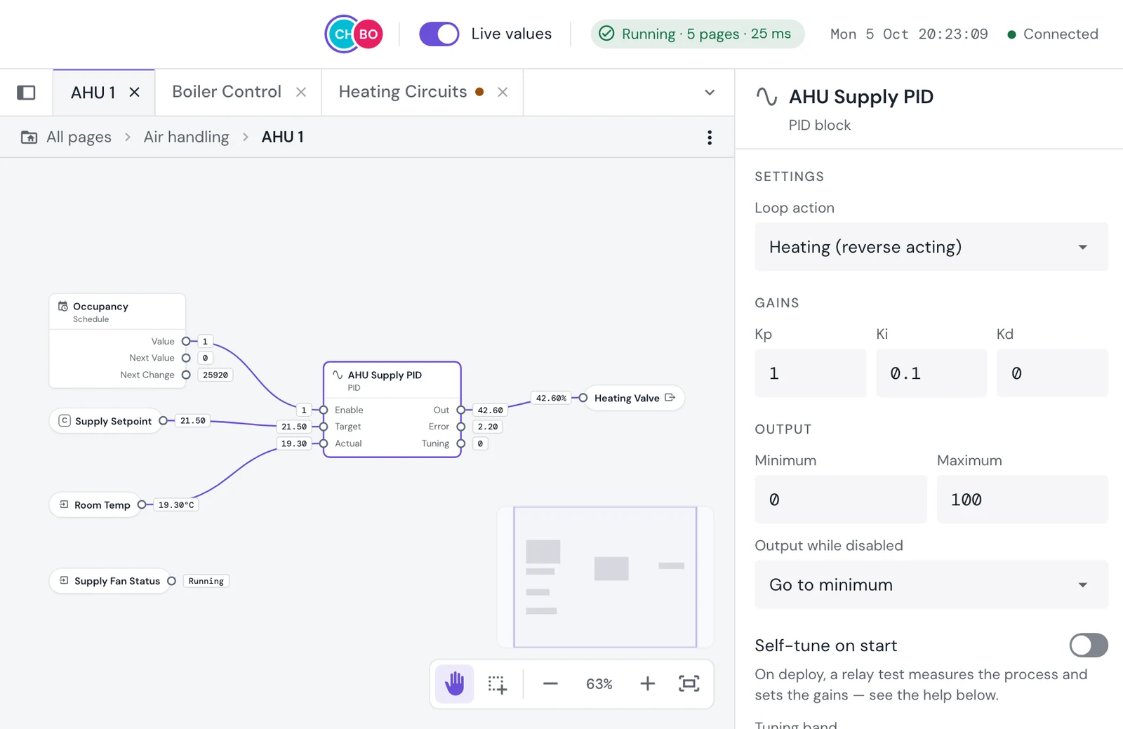Click the output Maximum field
The width and height of the screenshot is (1123, 729).
click(x=1023, y=500)
